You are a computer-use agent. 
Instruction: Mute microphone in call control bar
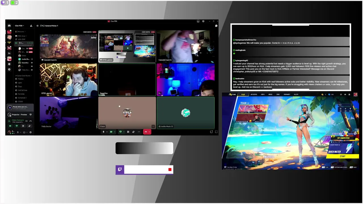(104, 132)
